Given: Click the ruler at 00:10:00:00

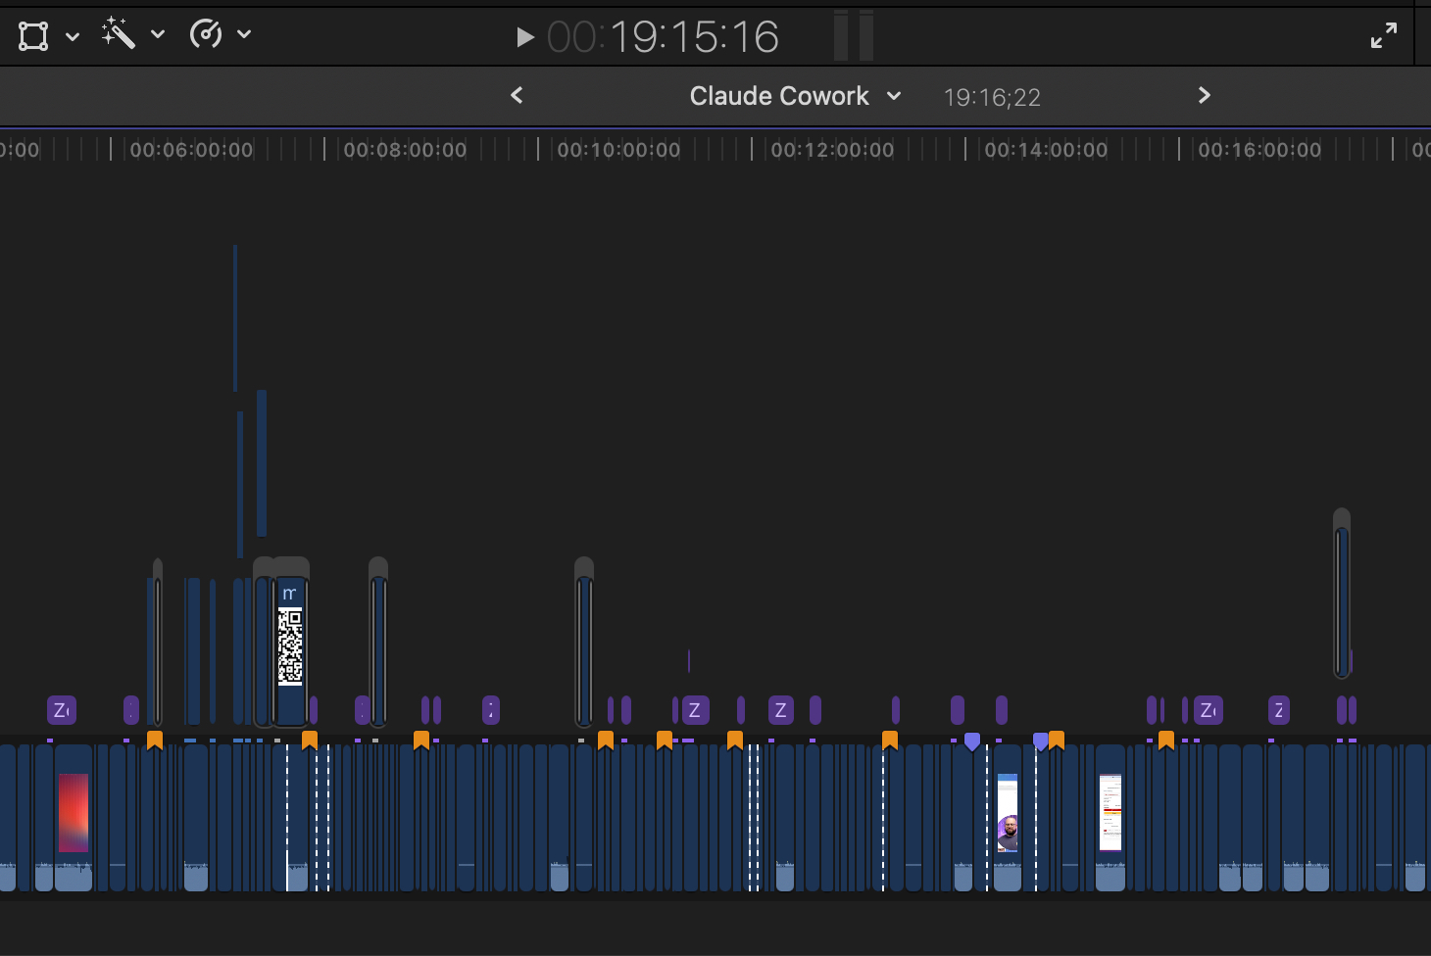Looking at the screenshot, I should [618, 150].
